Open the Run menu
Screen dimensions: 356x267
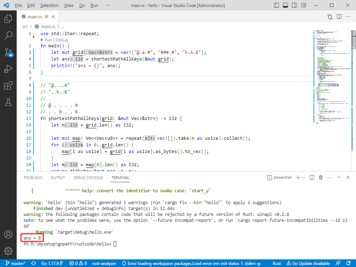tap(94, 6)
